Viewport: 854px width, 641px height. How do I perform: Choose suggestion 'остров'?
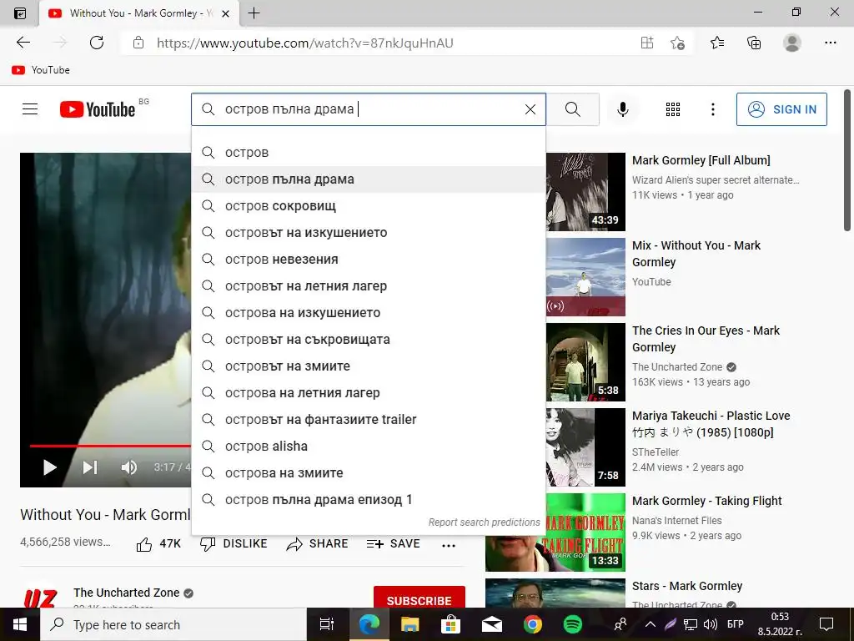(x=369, y=153)
